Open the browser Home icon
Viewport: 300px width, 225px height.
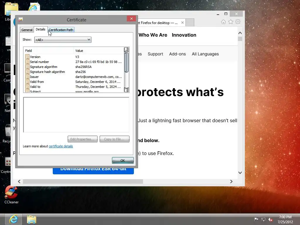(223, 22)
